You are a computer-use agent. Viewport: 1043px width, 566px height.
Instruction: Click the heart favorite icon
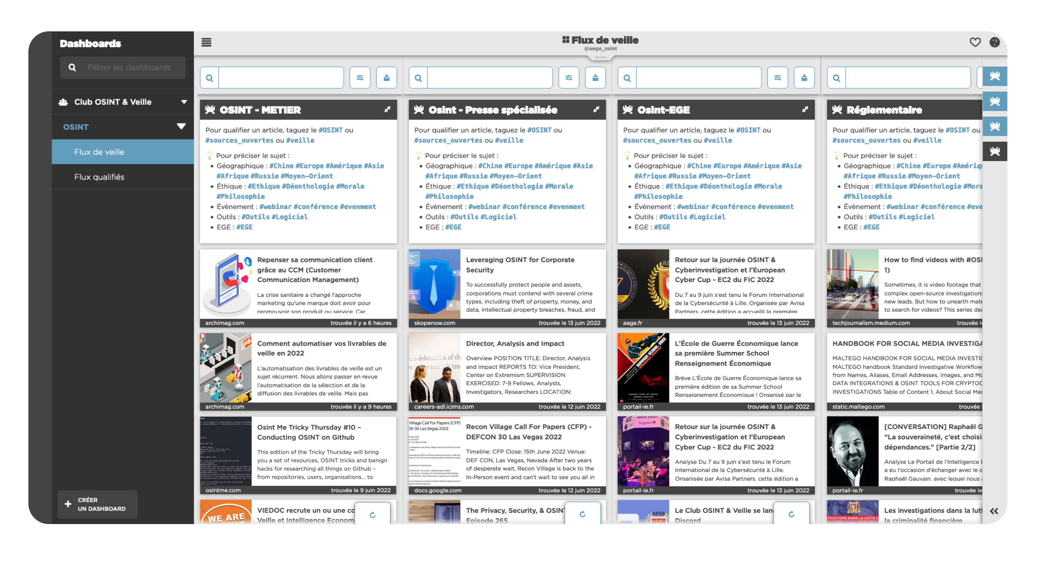pos(975,42)
